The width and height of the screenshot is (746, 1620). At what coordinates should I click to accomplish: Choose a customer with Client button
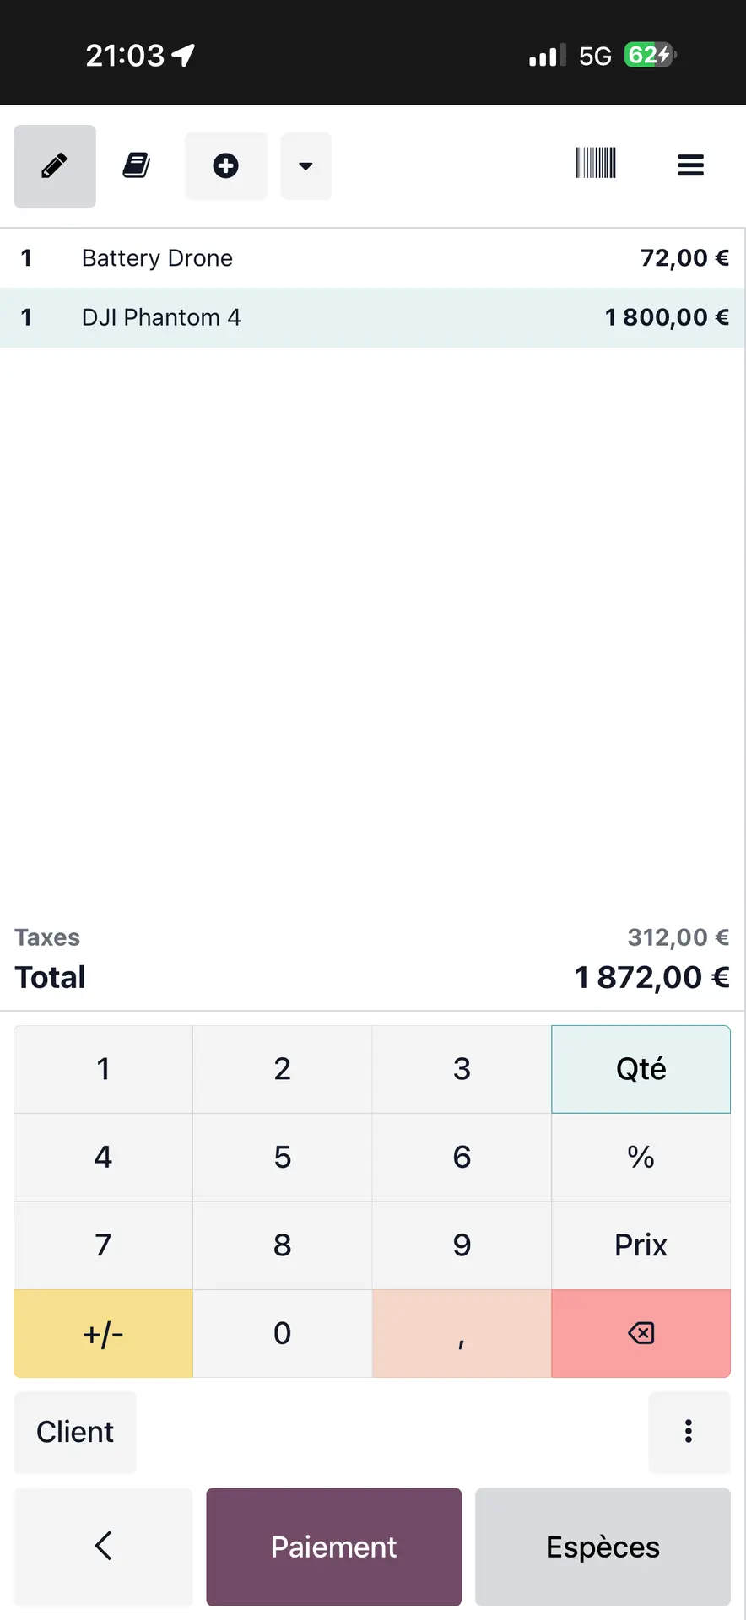75,1432
